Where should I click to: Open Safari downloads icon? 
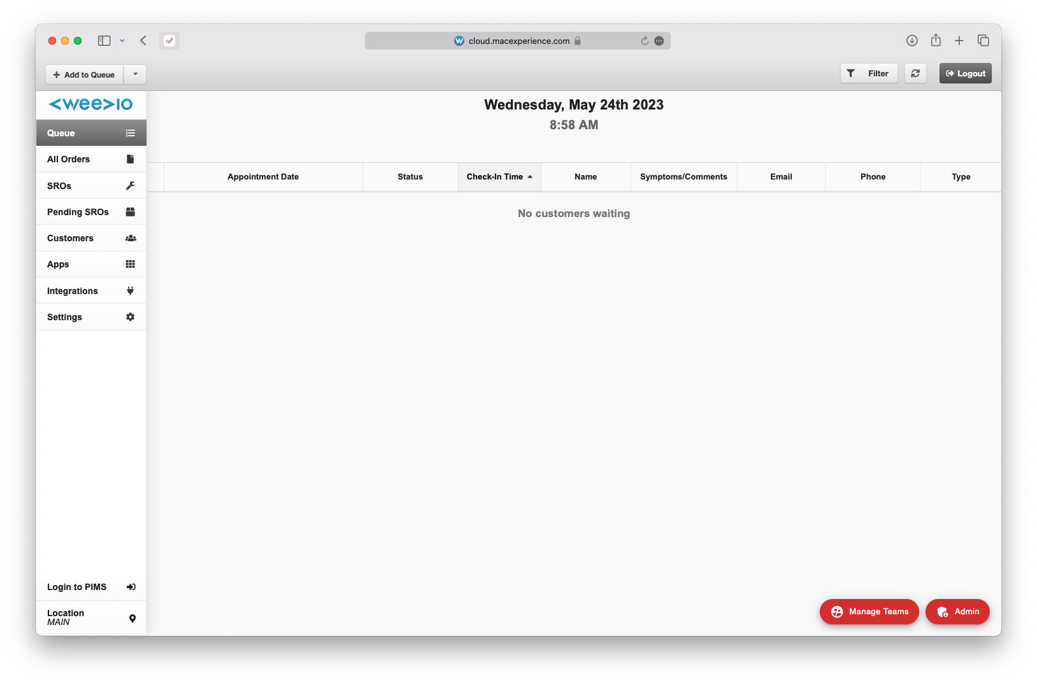[x=912, y=41]
